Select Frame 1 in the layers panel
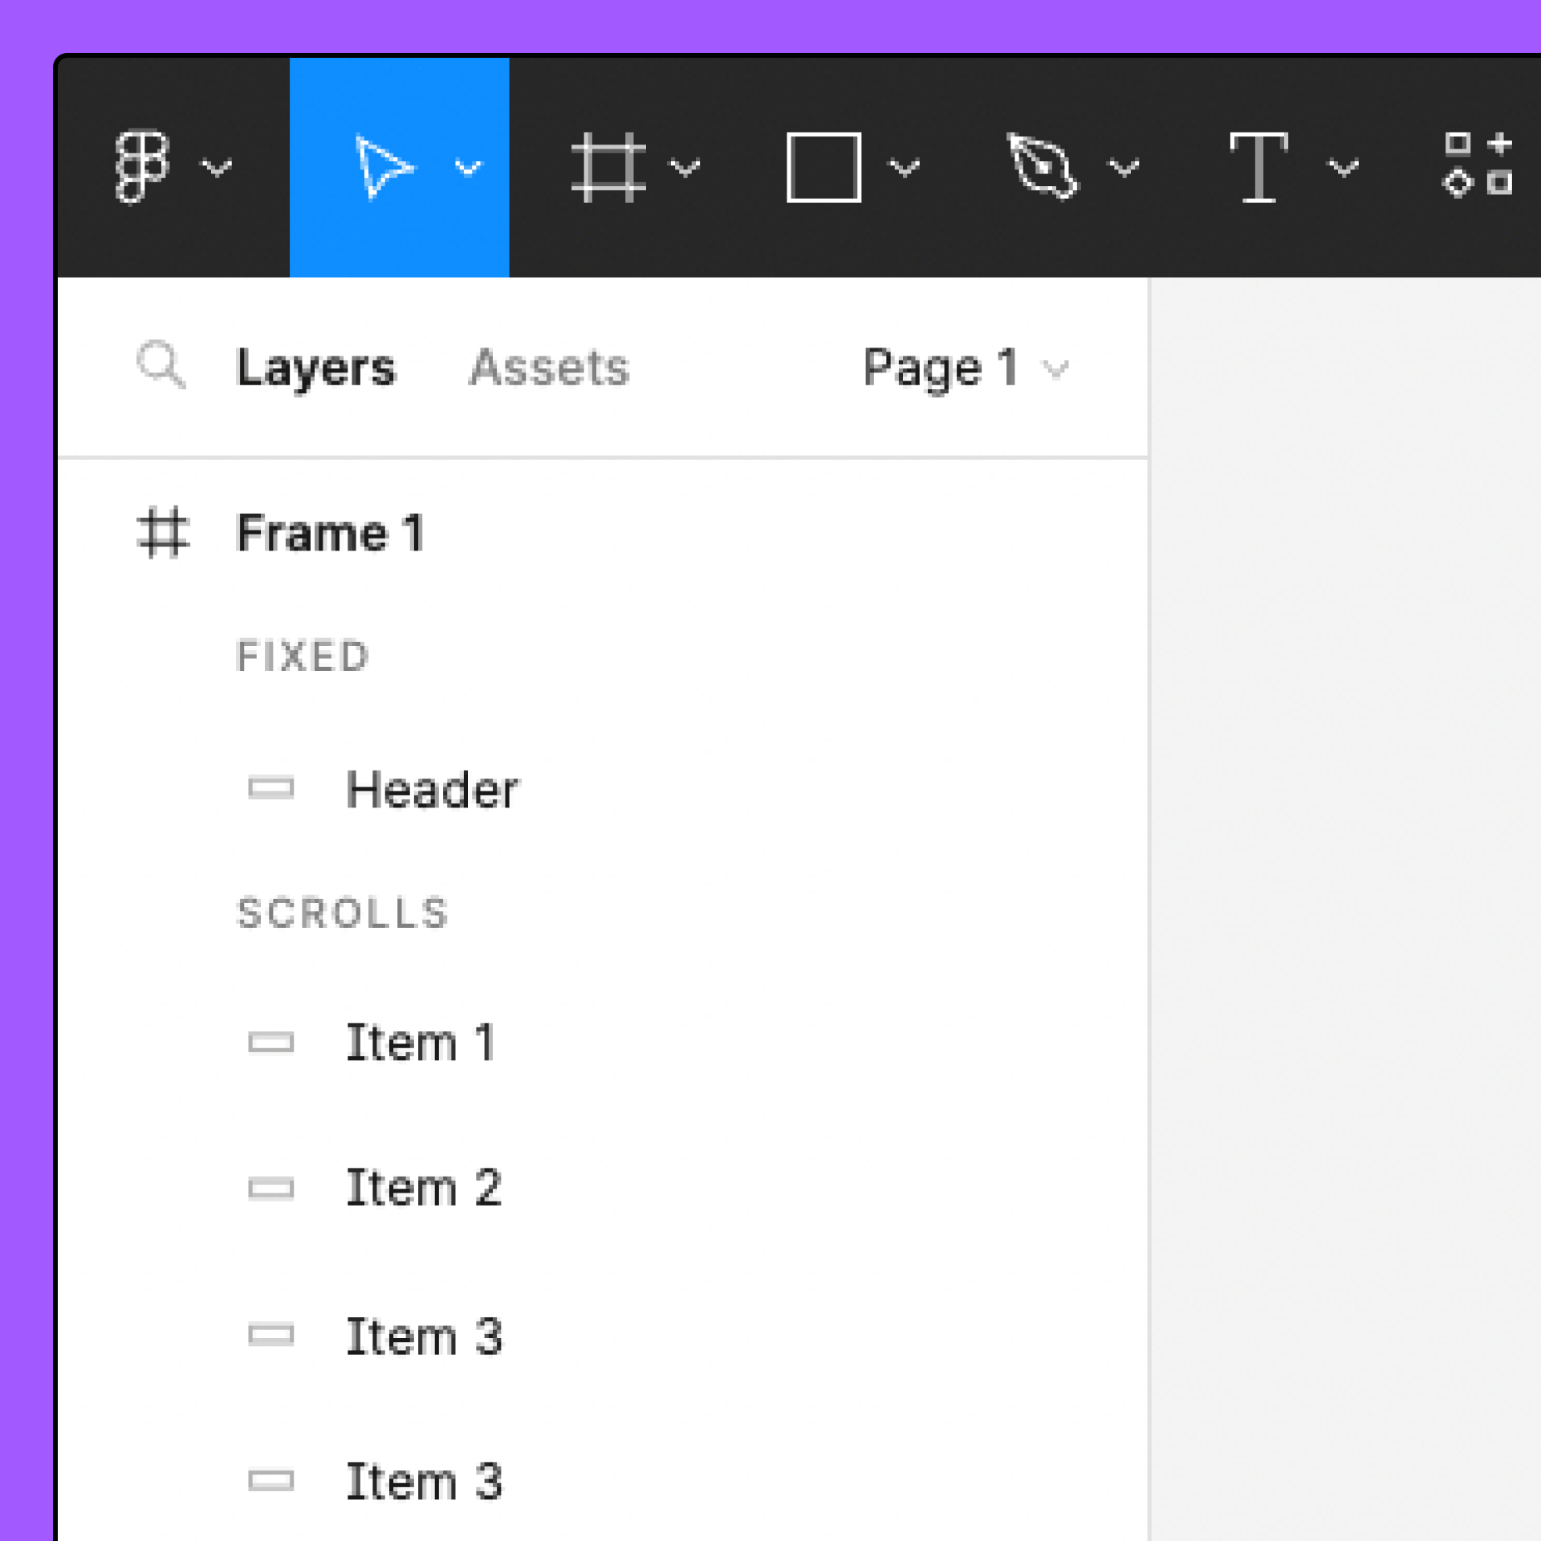The height and width of the screenshot is (1541, 1541). coord(331,532)
